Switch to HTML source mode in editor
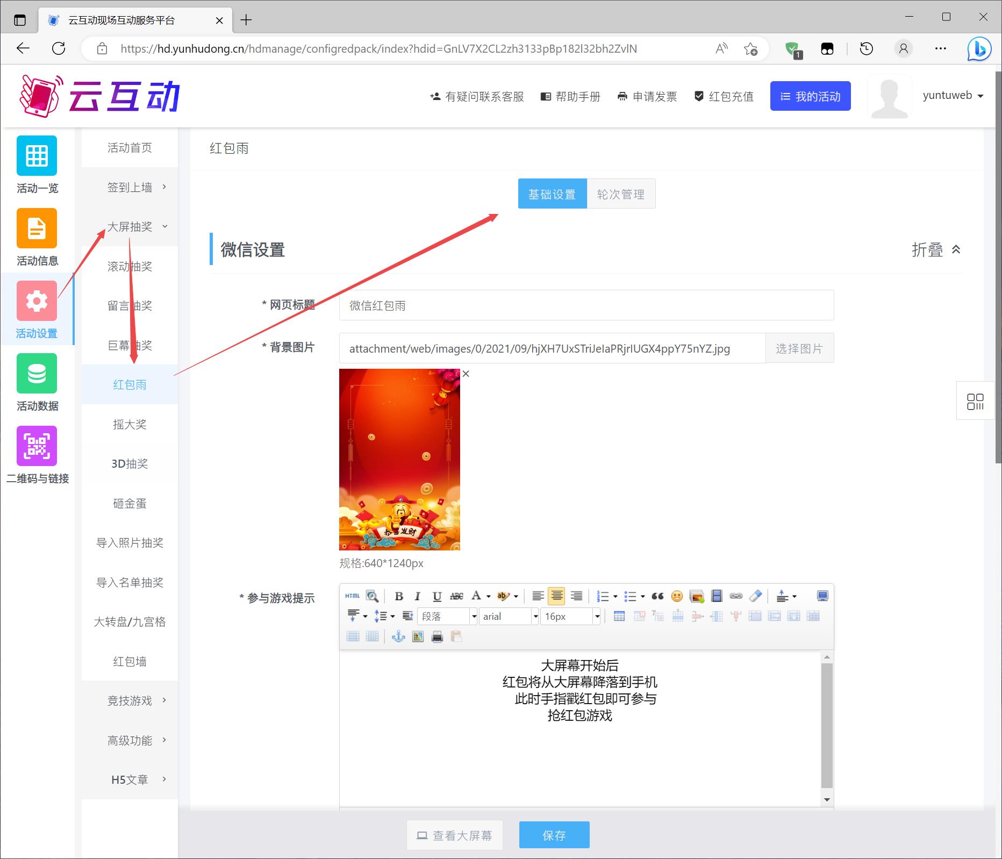Screen dimensions: 1002x859 [x=353, y=596]
